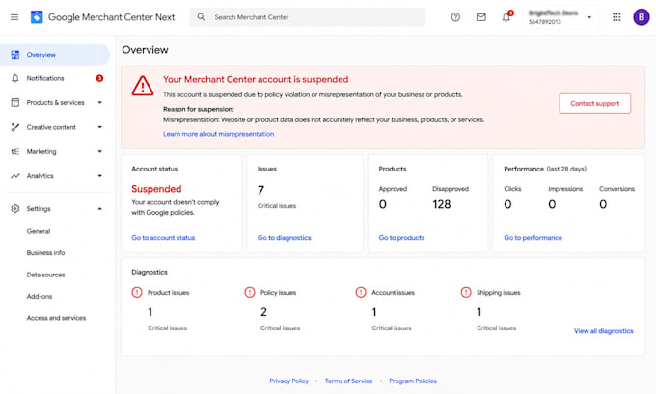Image resolution: width=656 pixels, height=394 pixels.
Task: Expand the Products & services menu arrow
Action: coord(100,102)
